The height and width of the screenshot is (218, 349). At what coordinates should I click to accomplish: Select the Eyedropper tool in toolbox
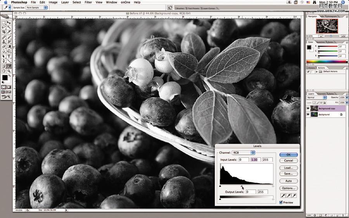coord(9,66)
